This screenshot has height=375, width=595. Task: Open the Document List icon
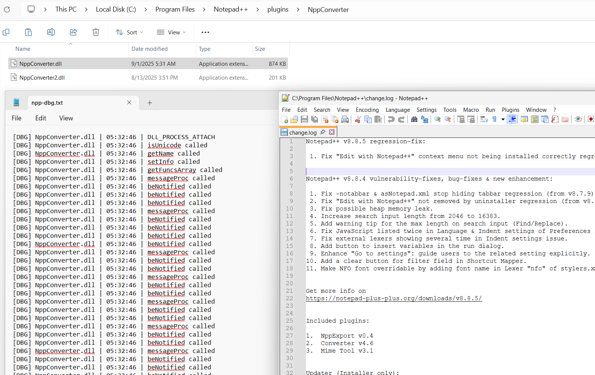click(544, 119)
